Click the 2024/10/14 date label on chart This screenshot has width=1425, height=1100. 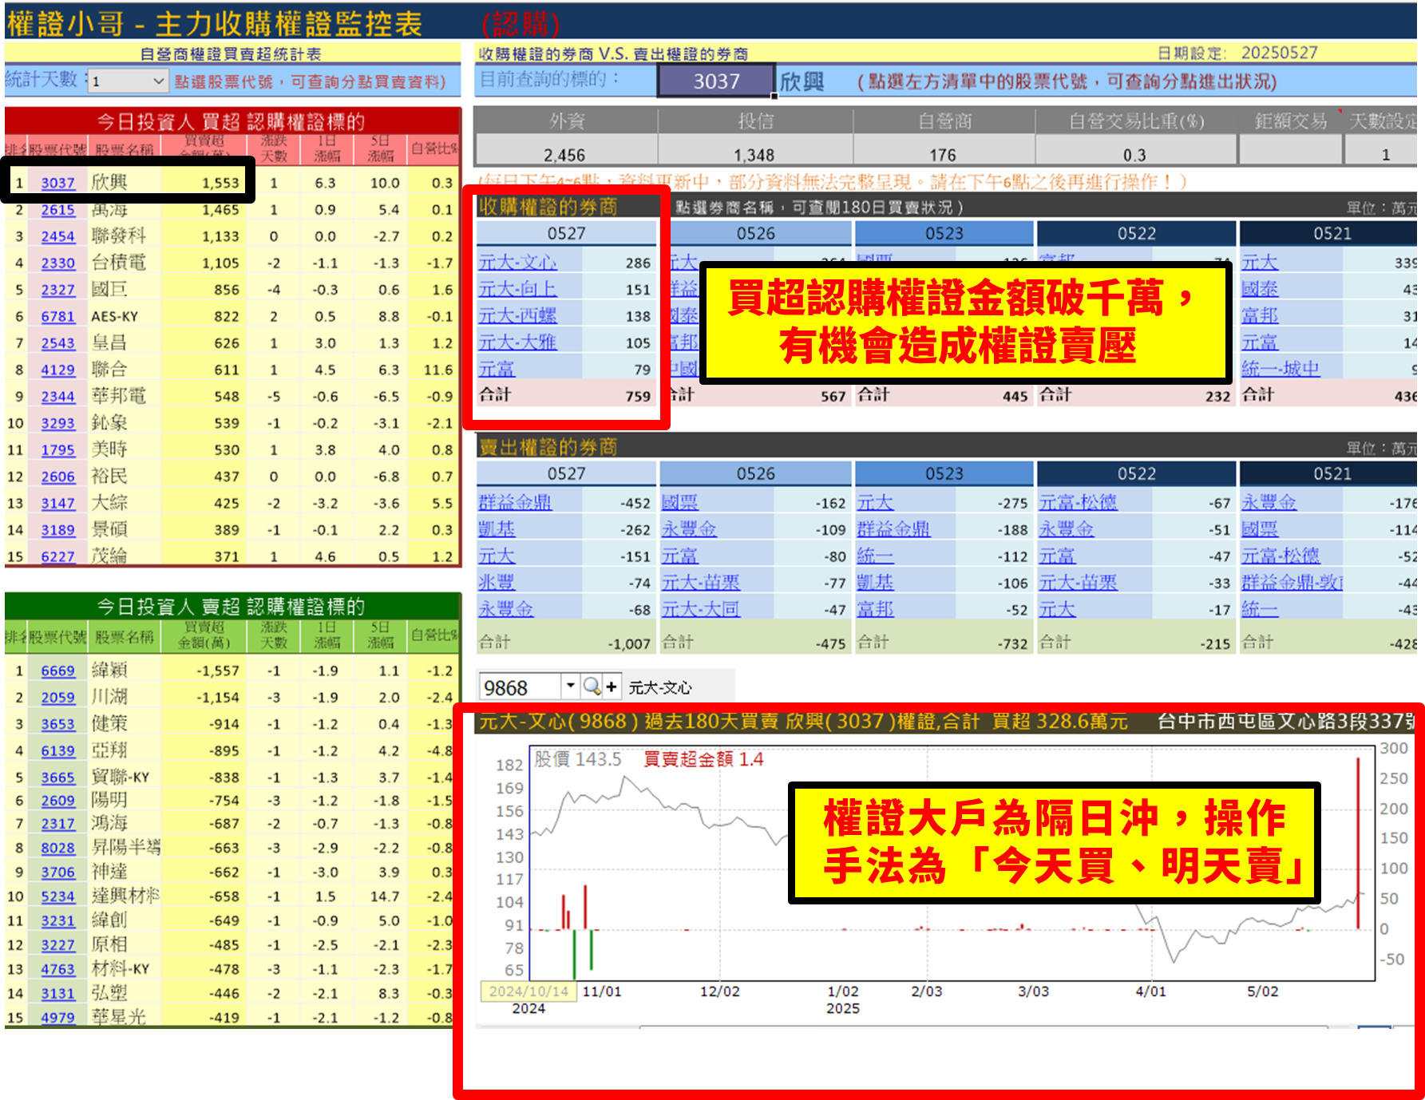(528, 991)
